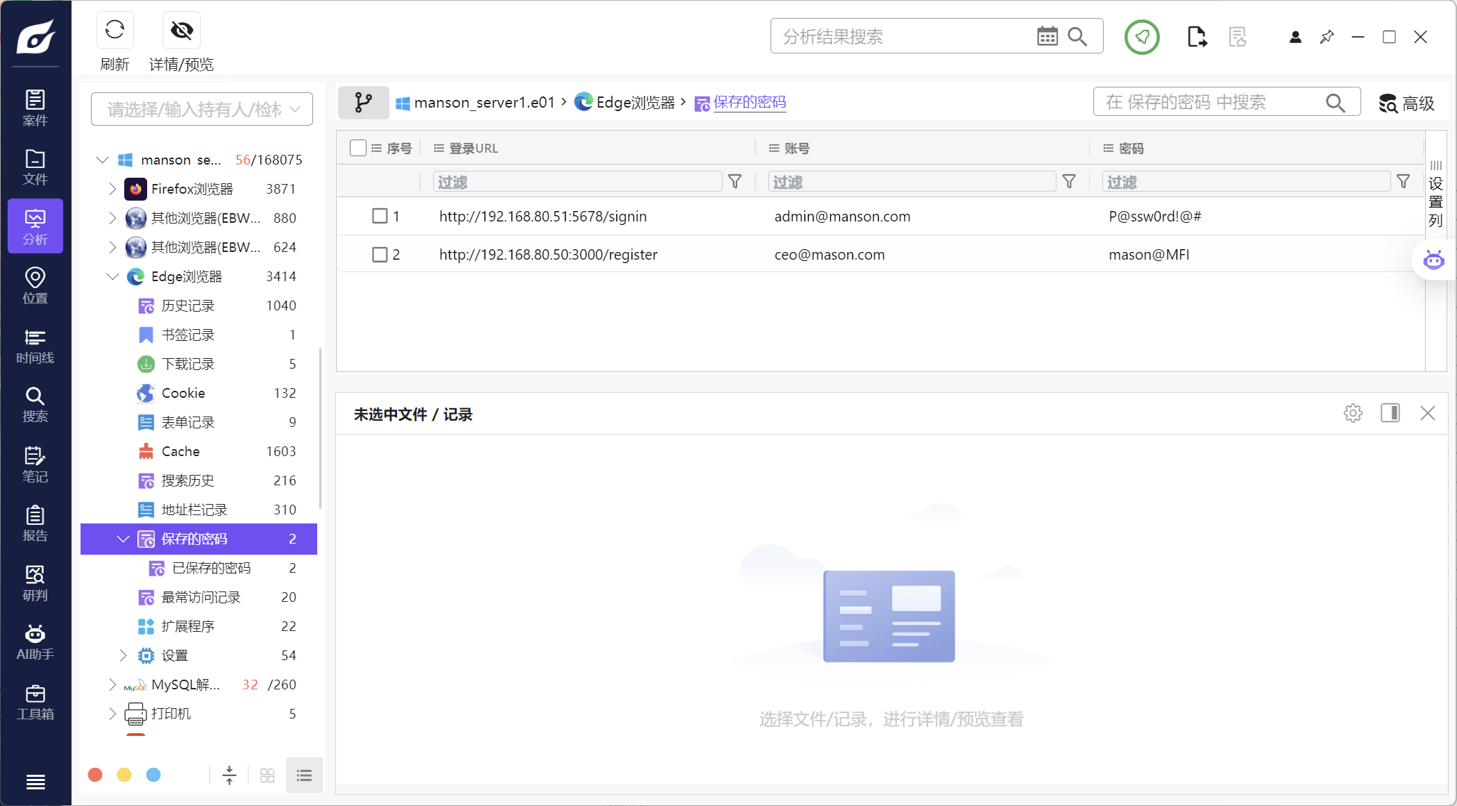The image size is (1457, 806).
Task: Click the 高级 advanced search button
Action: [1406, 103]
